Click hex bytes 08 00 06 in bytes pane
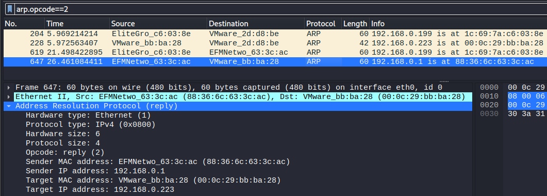 (526, 96)
